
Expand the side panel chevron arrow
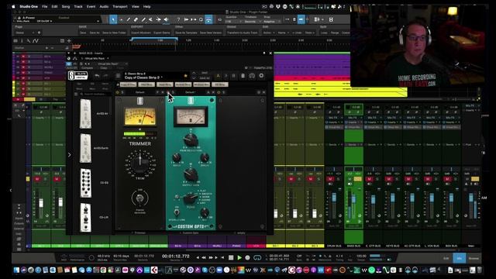pyautogui.click(x=69, y=155)
